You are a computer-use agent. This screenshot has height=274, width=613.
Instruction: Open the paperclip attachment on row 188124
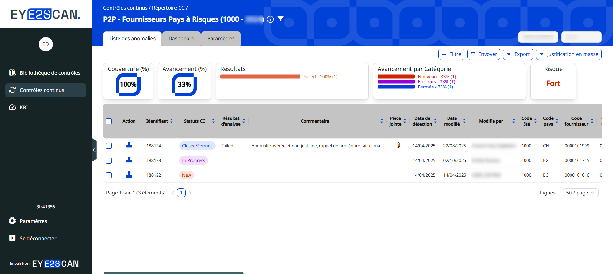[398, 145]
